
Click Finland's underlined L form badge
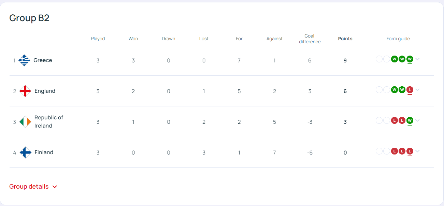410,151
